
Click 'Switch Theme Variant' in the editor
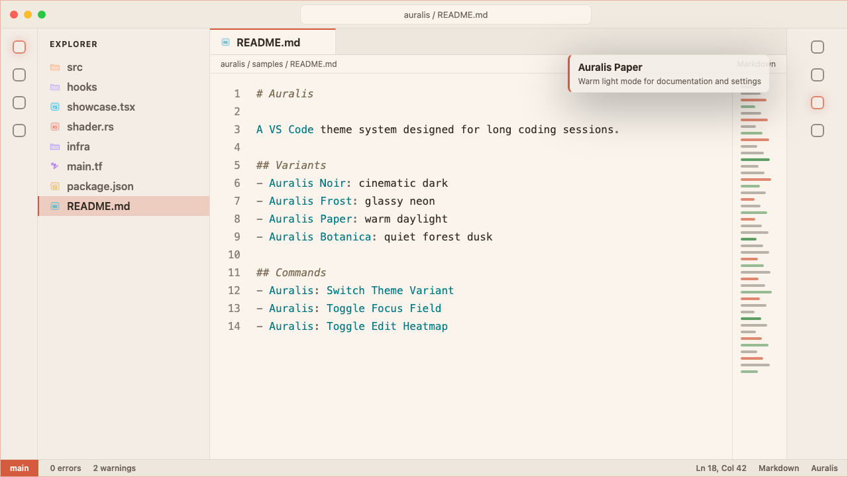tap(390, 290)
